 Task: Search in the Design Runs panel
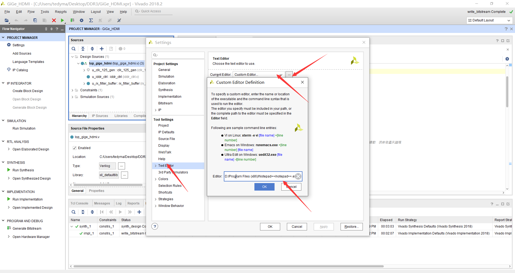[74, 212]
